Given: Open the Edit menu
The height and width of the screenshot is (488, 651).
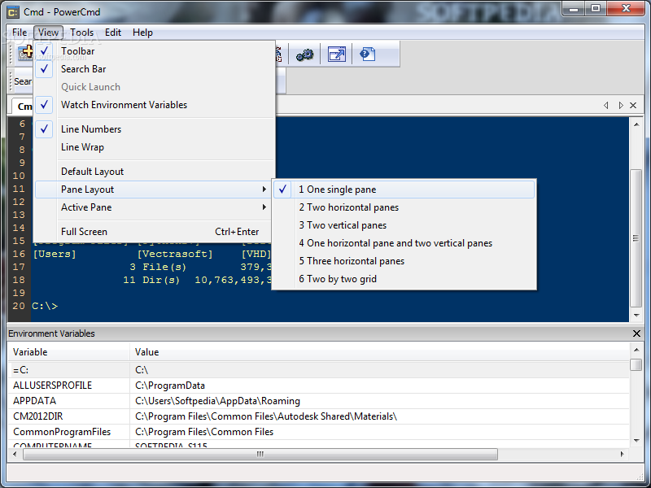Looking at the screenshot, I should (113, 33).
